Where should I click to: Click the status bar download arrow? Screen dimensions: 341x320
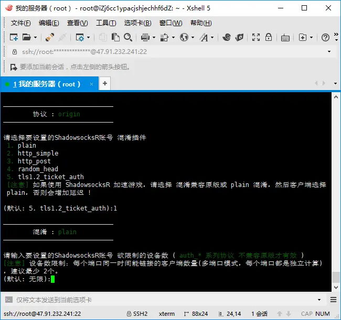[x=289, y=314]
